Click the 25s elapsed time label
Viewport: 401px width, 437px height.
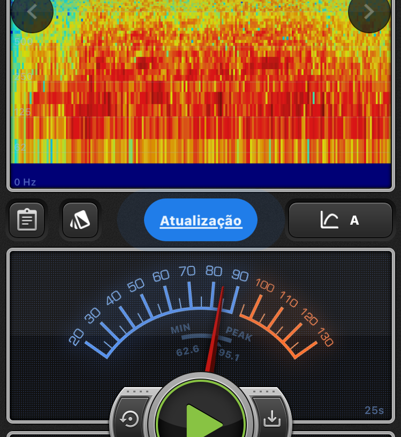pos(374,410)
